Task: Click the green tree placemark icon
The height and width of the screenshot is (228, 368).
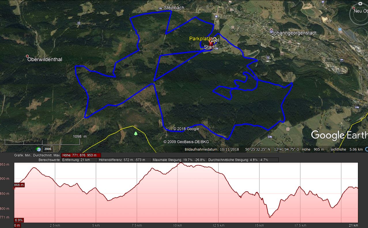Action: pyautogui.click(x=136, y=133)
